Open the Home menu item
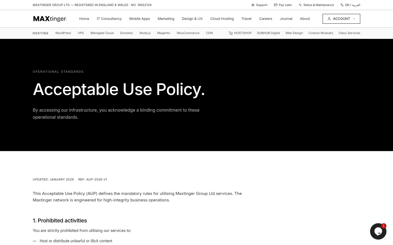This screenshot has height=245, width=393. coord(84,19)
